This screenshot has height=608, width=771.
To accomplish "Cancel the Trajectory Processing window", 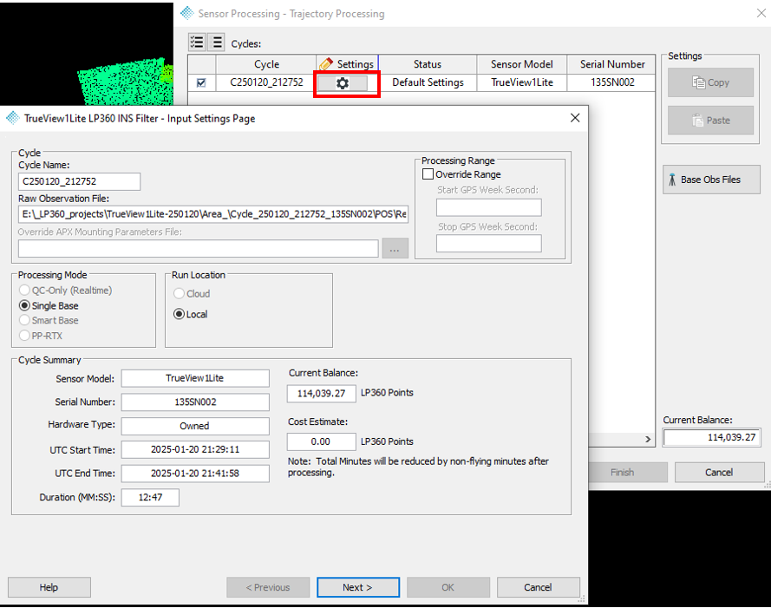I will (719, 472).
